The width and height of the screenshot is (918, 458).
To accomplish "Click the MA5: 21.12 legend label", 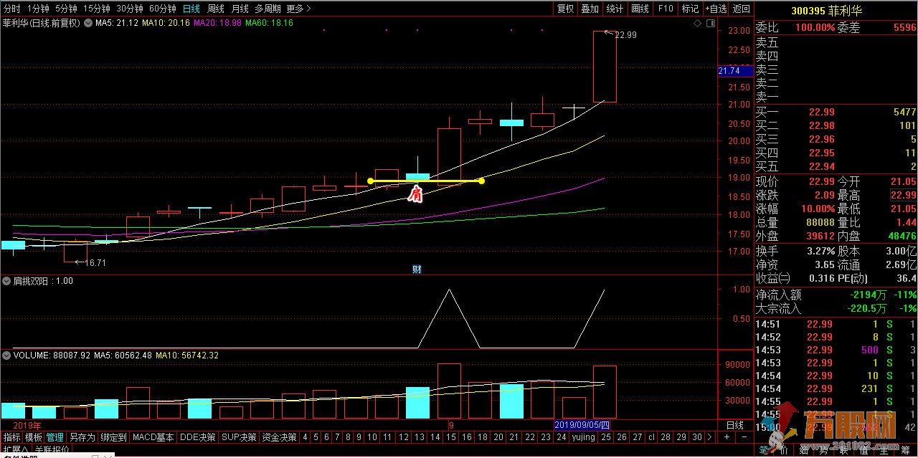I will pos(117,23).
